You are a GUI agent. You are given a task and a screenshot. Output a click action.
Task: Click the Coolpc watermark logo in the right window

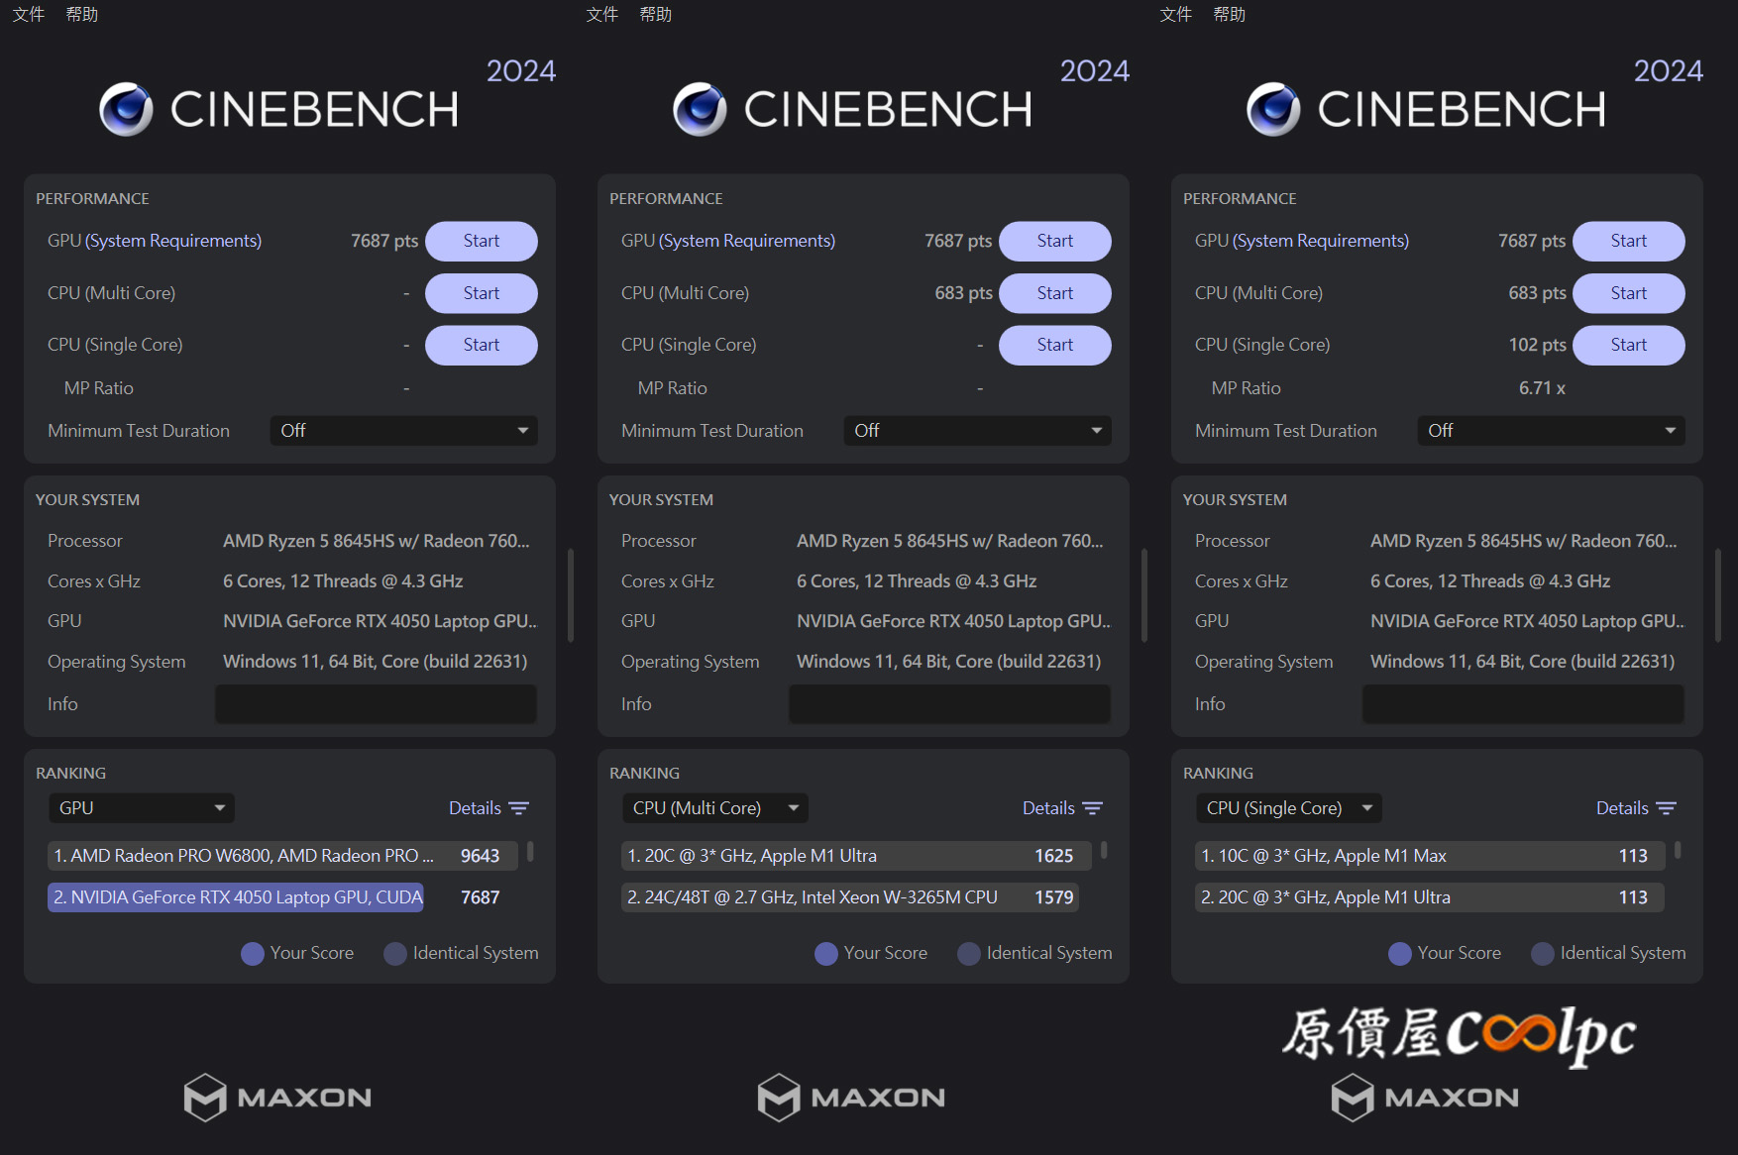point(1459,1035)
